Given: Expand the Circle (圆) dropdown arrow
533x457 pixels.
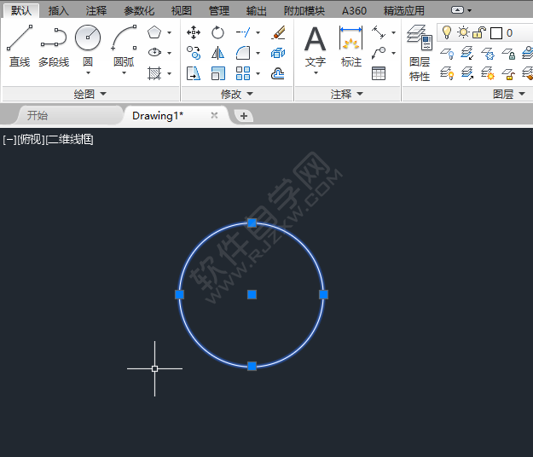Looking at the screenshot, I should 88,73.
